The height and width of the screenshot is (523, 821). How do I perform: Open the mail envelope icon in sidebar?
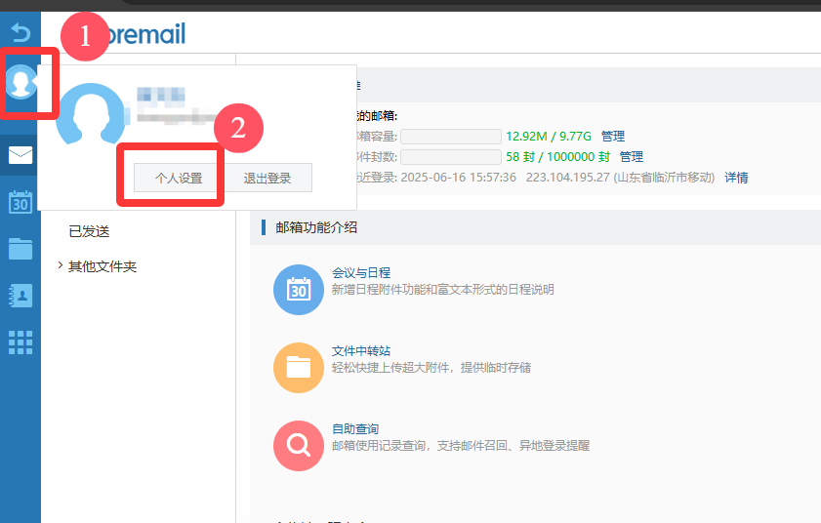click(x=20, y=154)
